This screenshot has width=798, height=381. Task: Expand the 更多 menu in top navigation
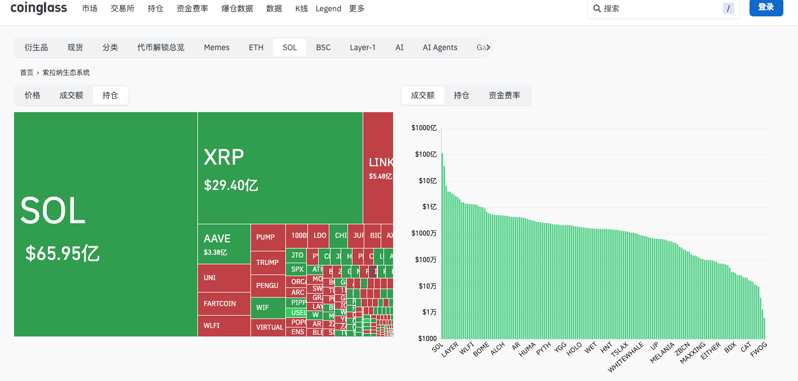point(357,8)
